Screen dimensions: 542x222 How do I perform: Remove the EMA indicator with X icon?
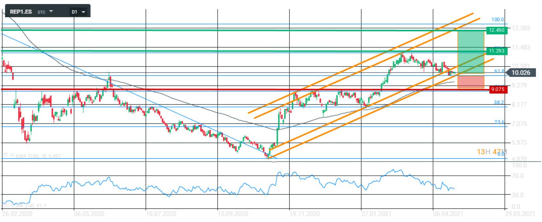[x=12, y=155]
